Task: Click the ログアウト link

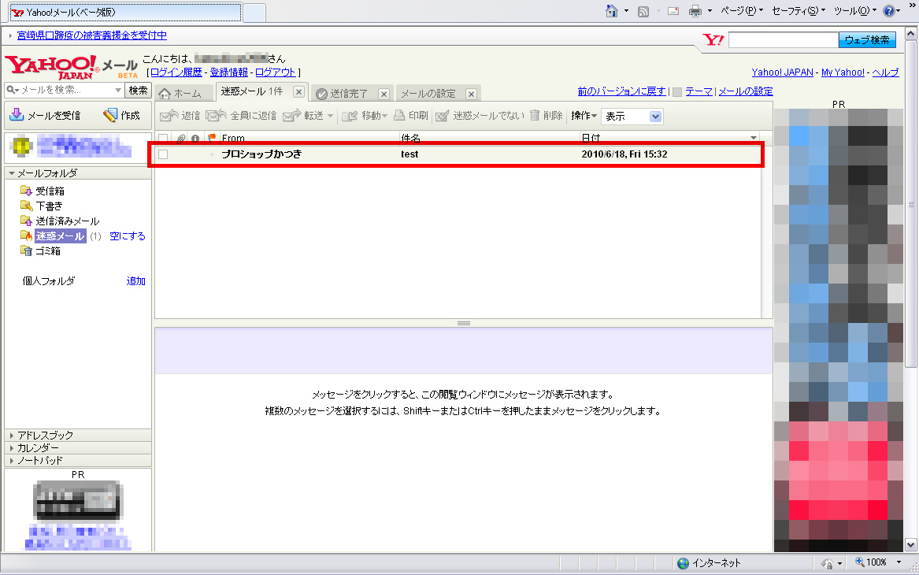Action: click(276, 72)
